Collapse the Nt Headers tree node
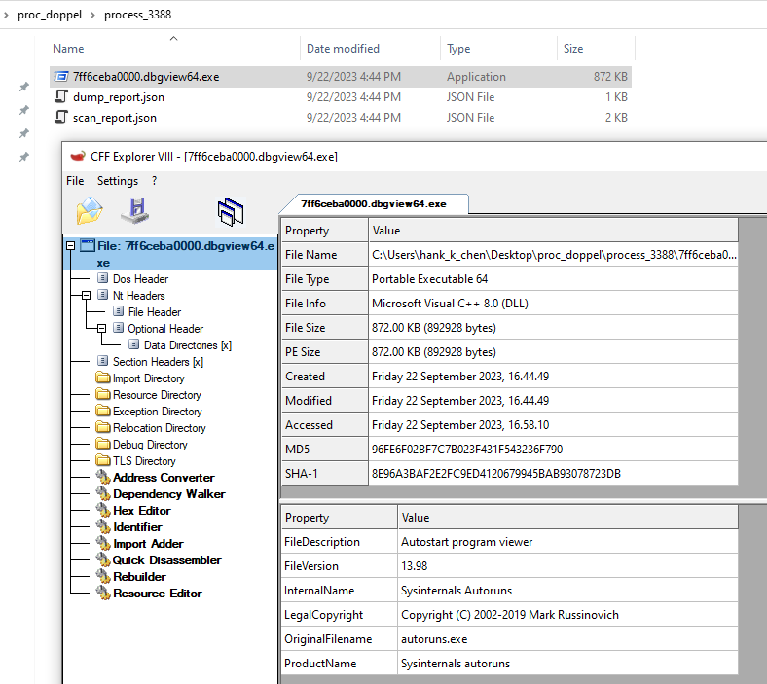This screenshot has height=684, width=767. coord(86,296)
